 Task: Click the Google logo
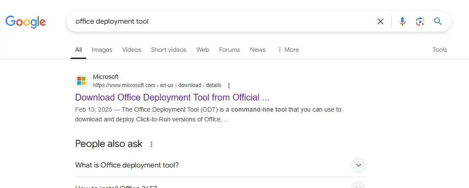point(25,22)
